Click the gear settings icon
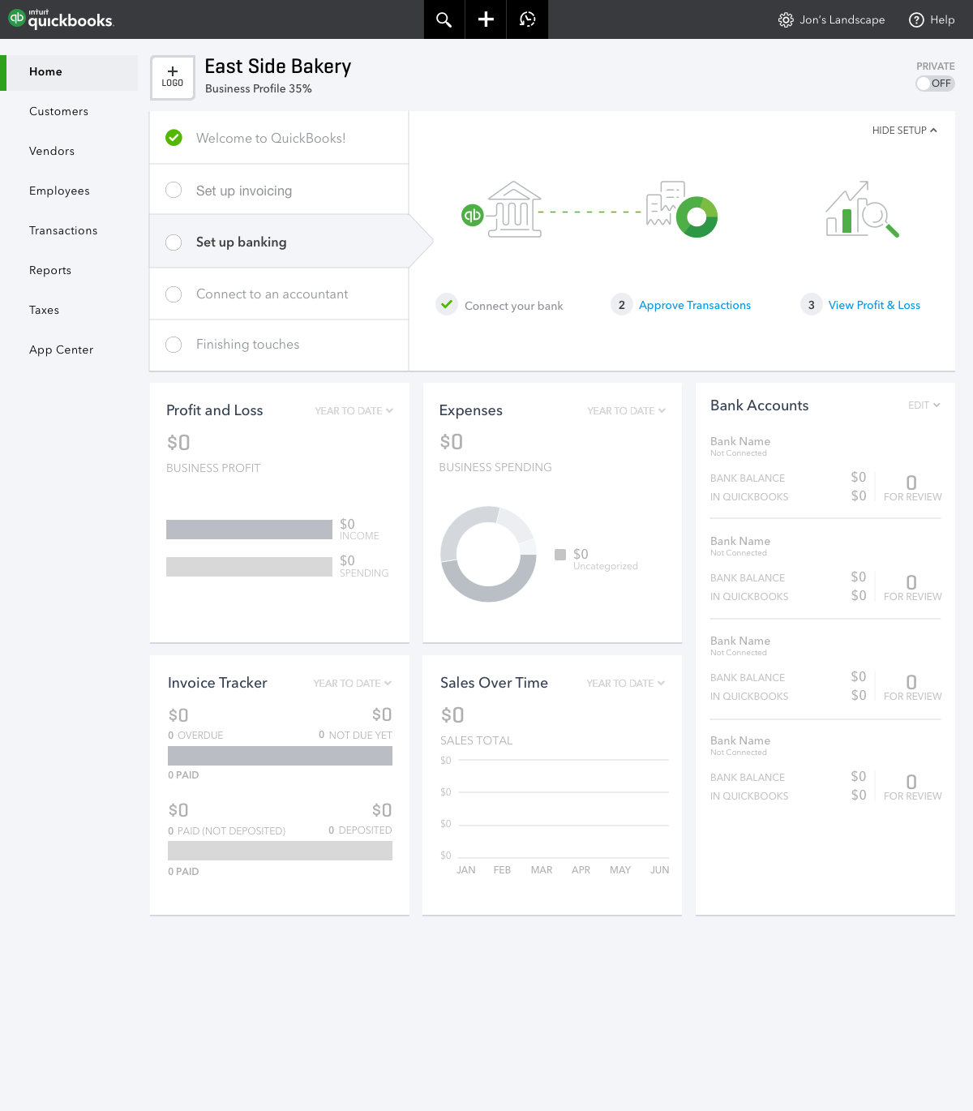Image resolution: width=973 pixels, height=1111 pixels. 786,19
